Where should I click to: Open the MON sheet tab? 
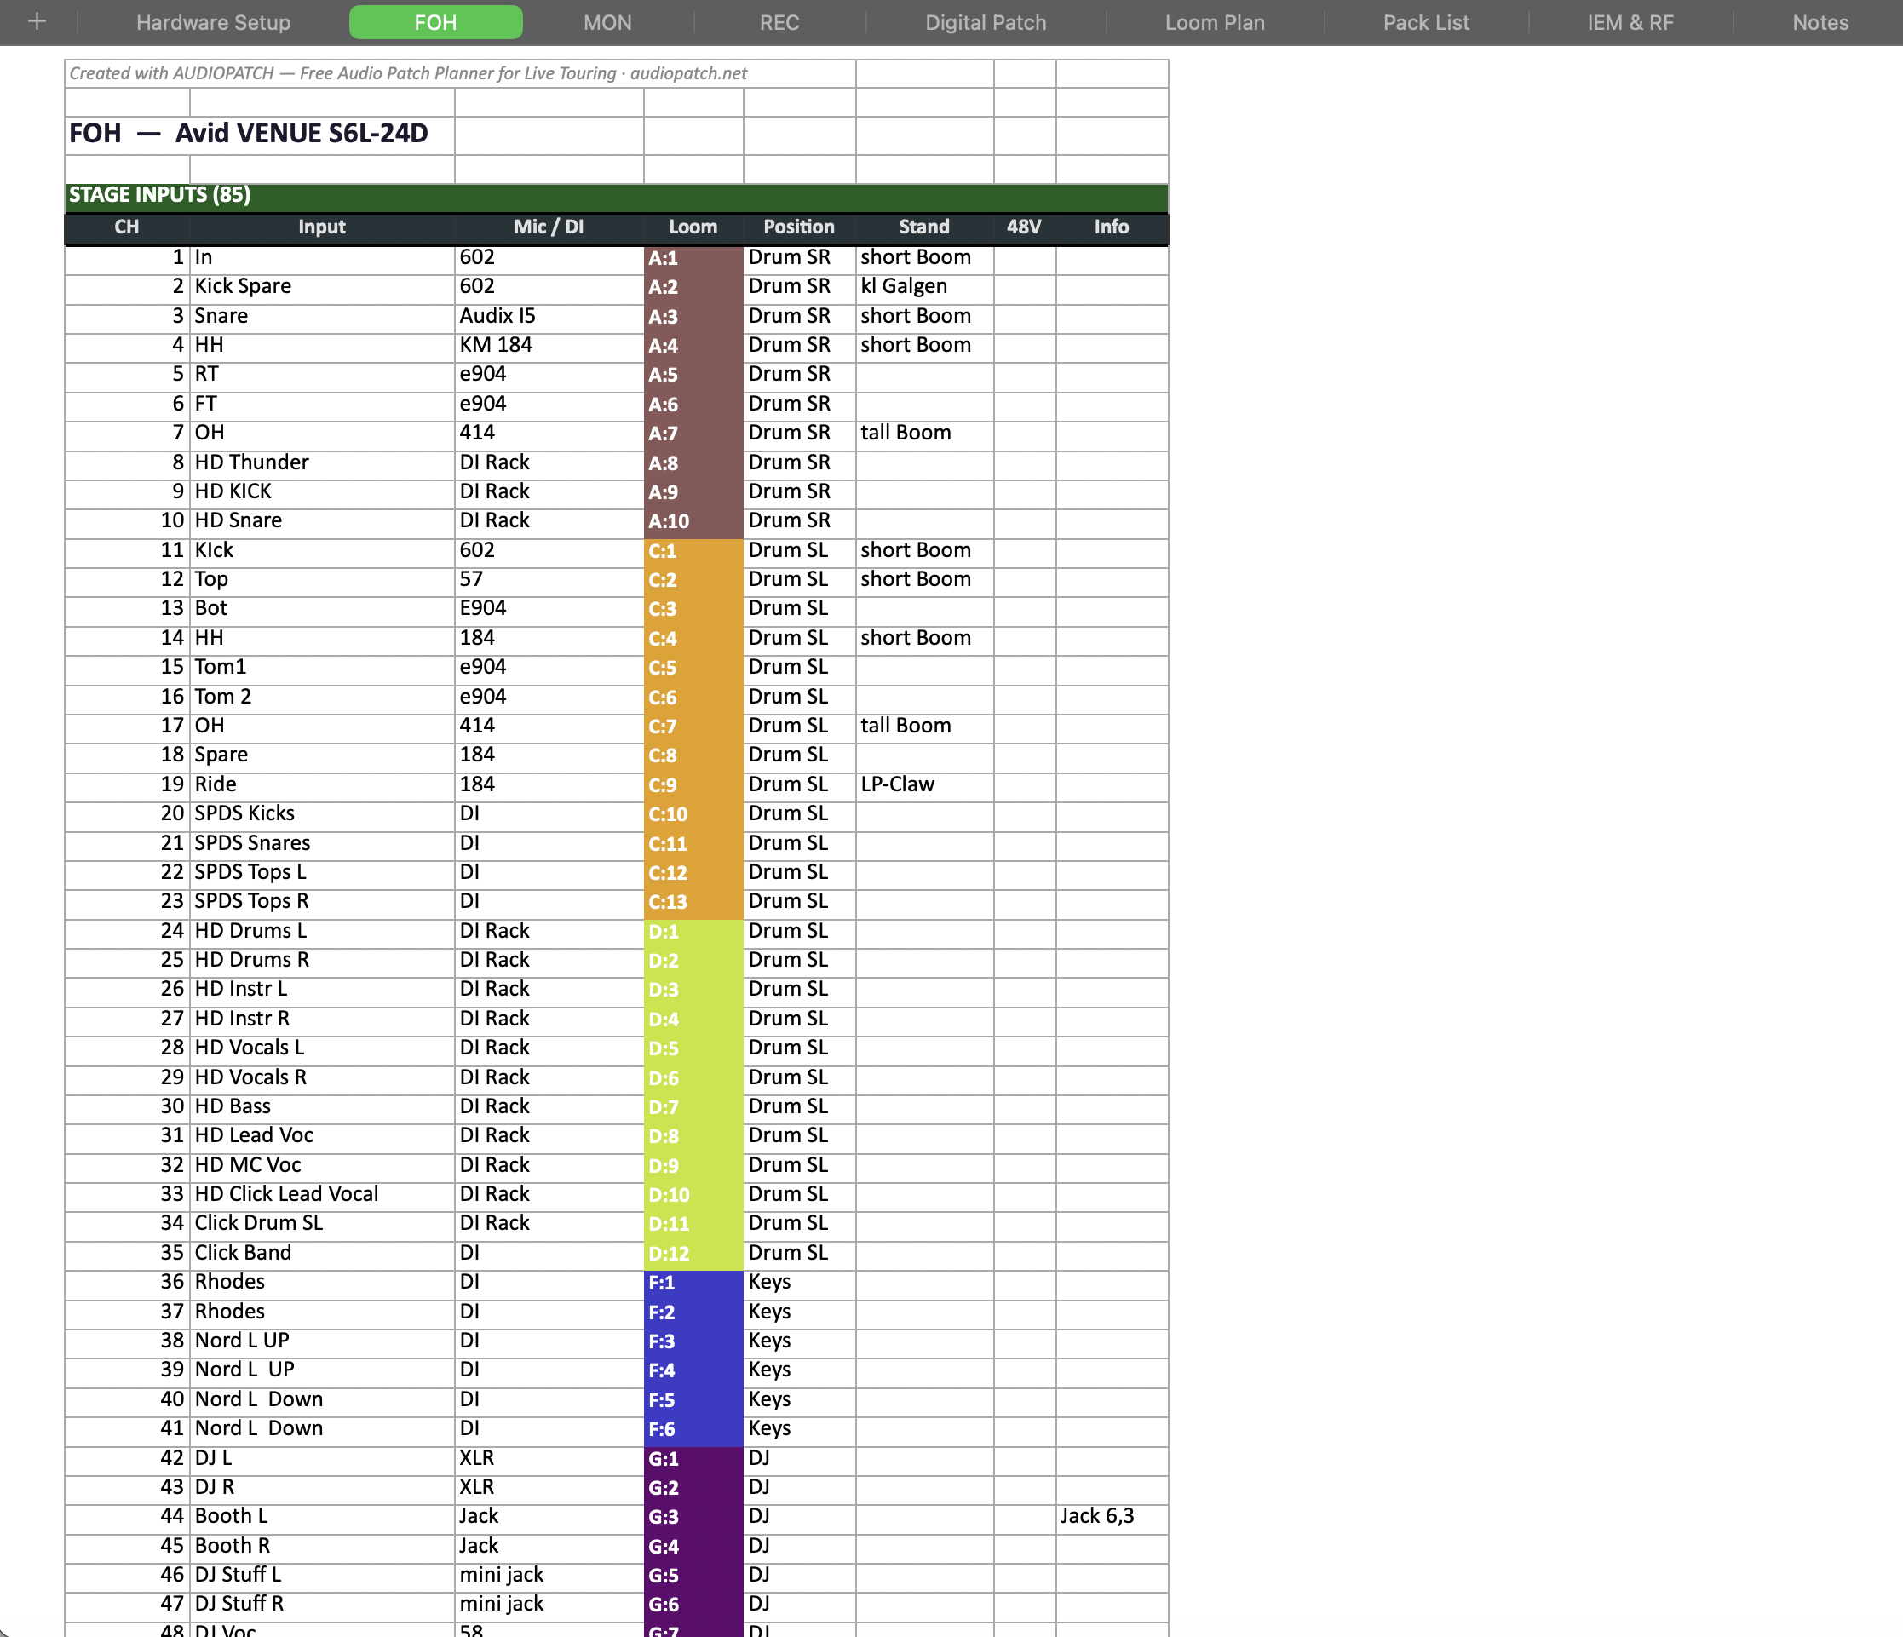point(607,23)
